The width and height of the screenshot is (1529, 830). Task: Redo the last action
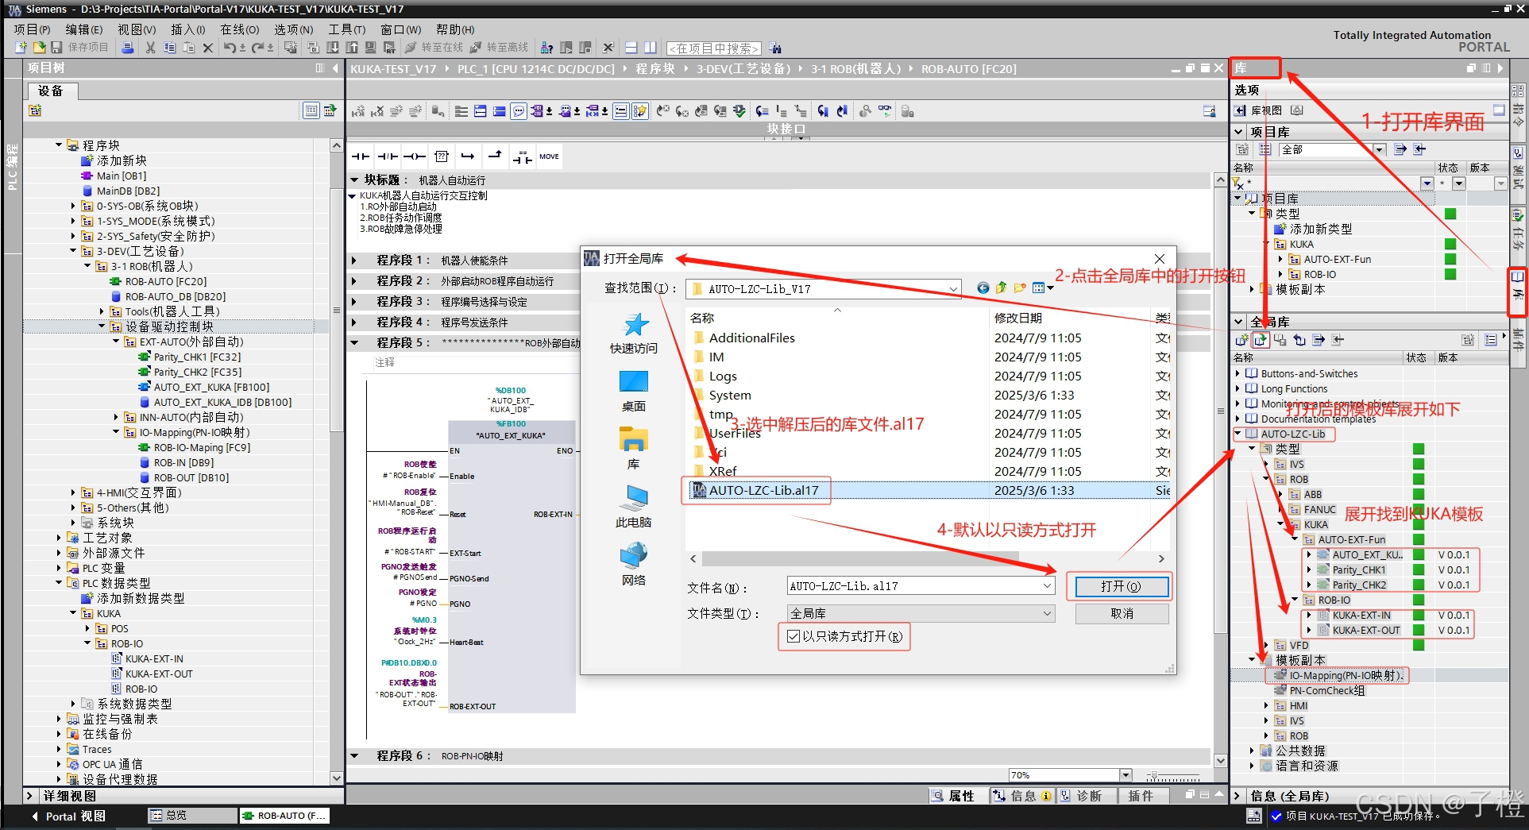click(258, 48)
